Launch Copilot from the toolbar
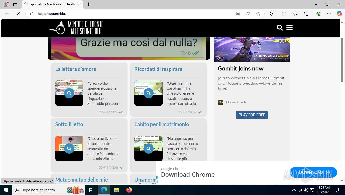The image size is (345, 195). (339, 14)
